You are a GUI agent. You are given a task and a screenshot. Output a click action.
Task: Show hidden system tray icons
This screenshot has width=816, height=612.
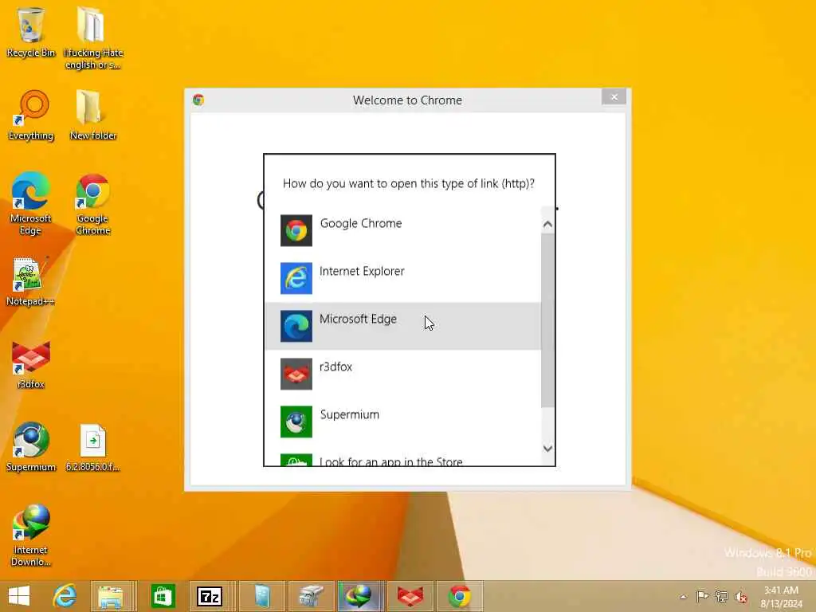(x=683, y=596)
